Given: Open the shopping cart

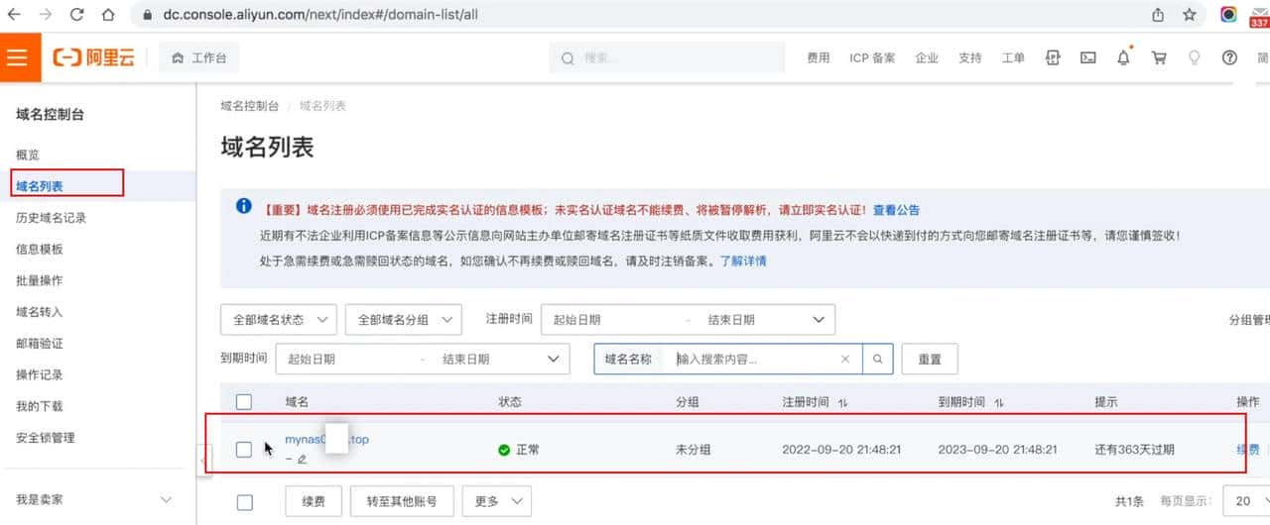Looking at the screenshot, I should (x=1159, y=58).
